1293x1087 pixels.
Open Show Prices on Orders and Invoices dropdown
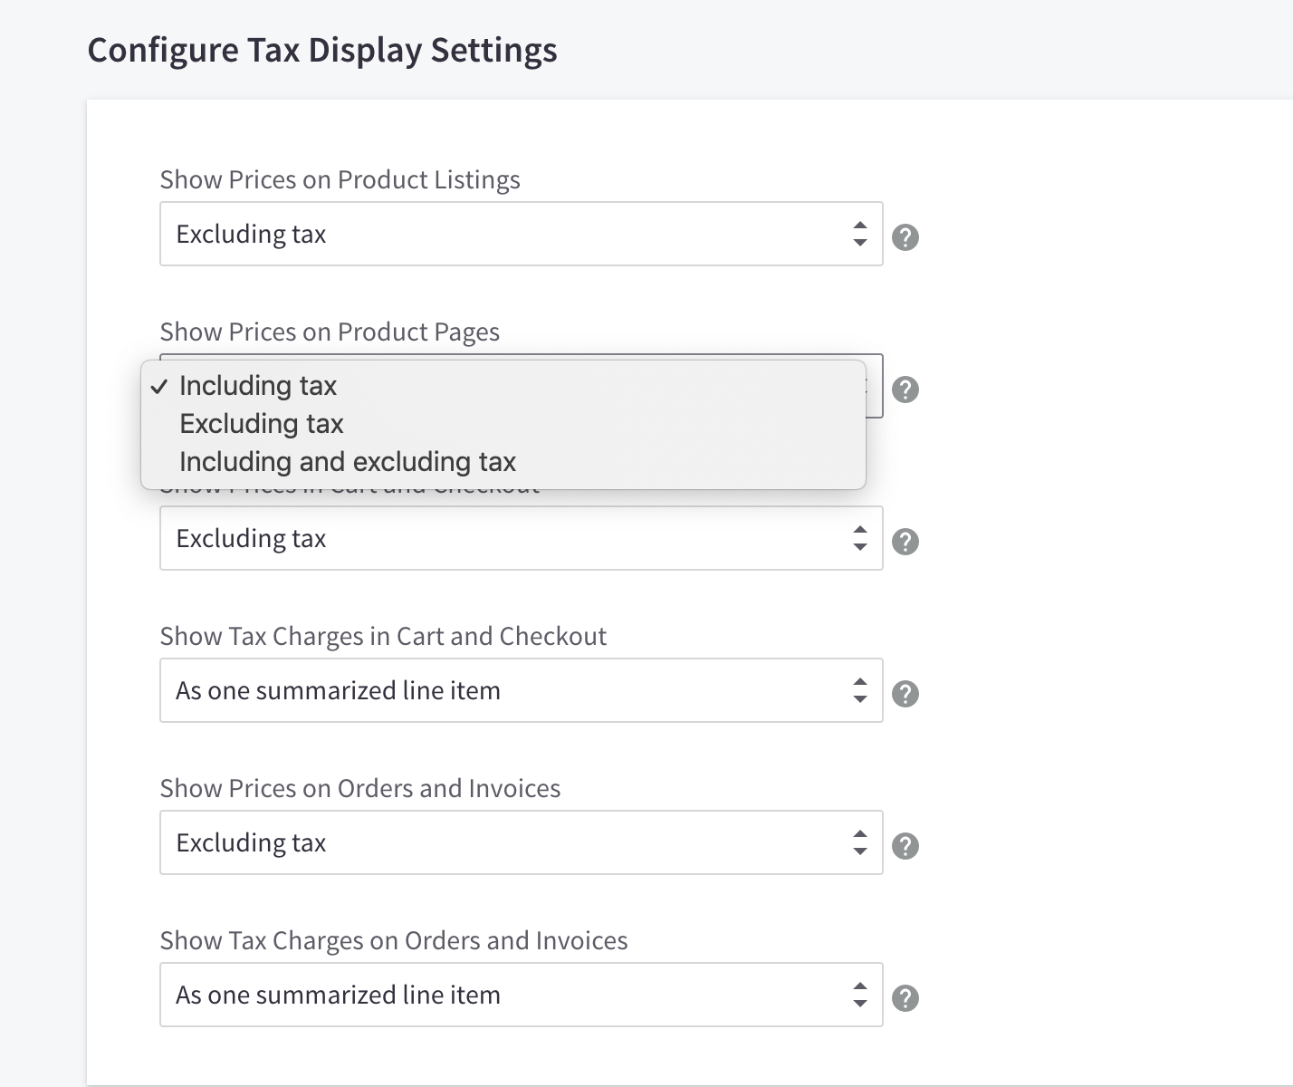tap(521, 842)
